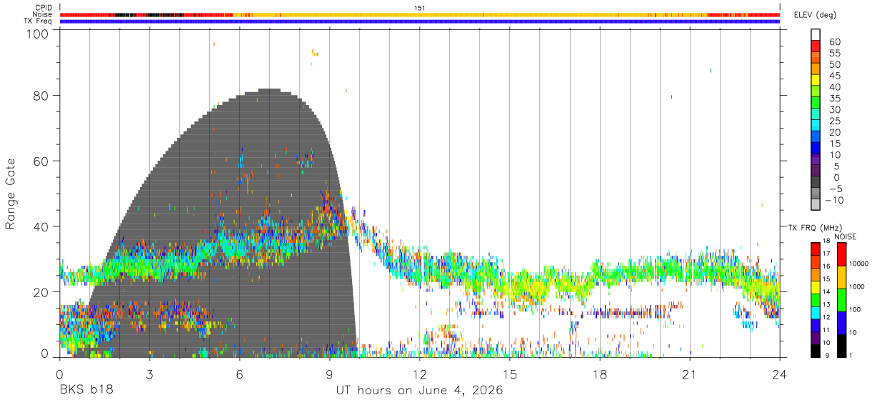Click the '3' tick label on the UT hours axis
Screen dimensions: 877x405
(149, 374)
